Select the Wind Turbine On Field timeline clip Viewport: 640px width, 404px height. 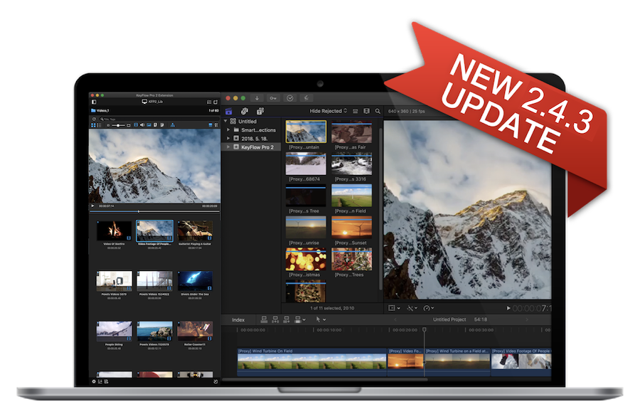pos(312,361)
